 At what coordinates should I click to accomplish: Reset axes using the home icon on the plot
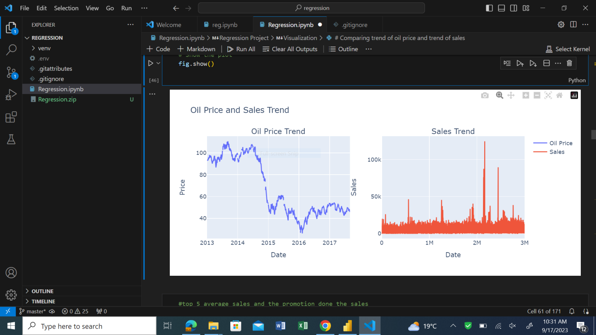pyautogui.click(x=559, y=95)
